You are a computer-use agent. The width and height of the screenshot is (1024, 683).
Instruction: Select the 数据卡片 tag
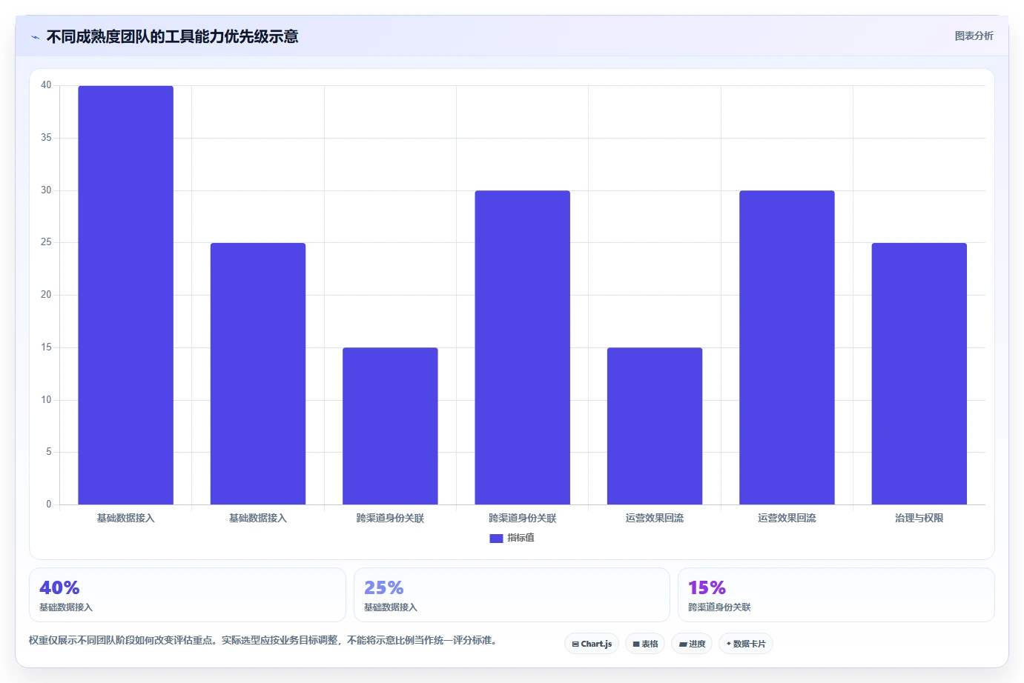[746, 644]
